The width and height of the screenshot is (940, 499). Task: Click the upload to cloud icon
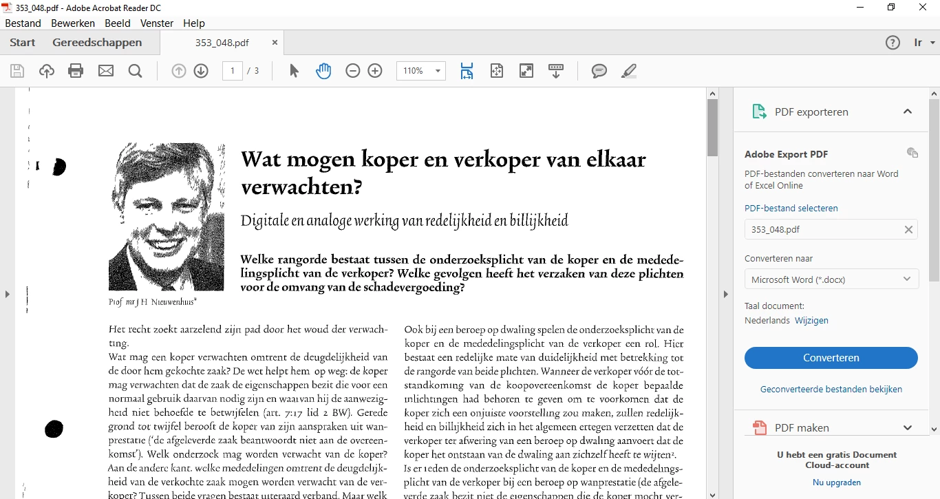47,71
